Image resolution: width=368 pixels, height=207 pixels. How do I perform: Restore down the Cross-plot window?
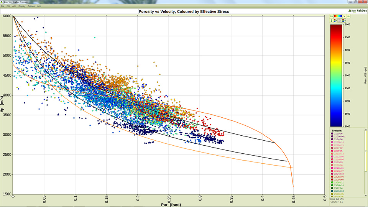tap(356, 2)
